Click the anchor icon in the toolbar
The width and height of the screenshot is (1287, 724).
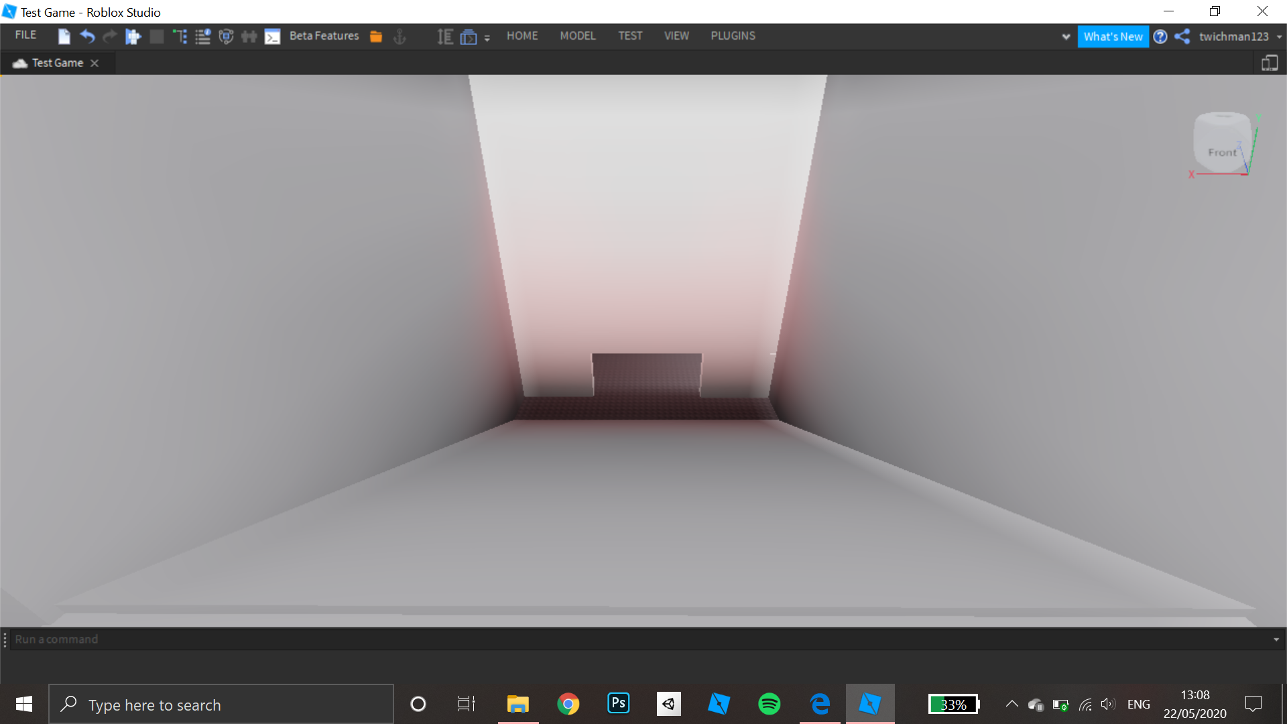pyautogui.click(x=400, y=38)
